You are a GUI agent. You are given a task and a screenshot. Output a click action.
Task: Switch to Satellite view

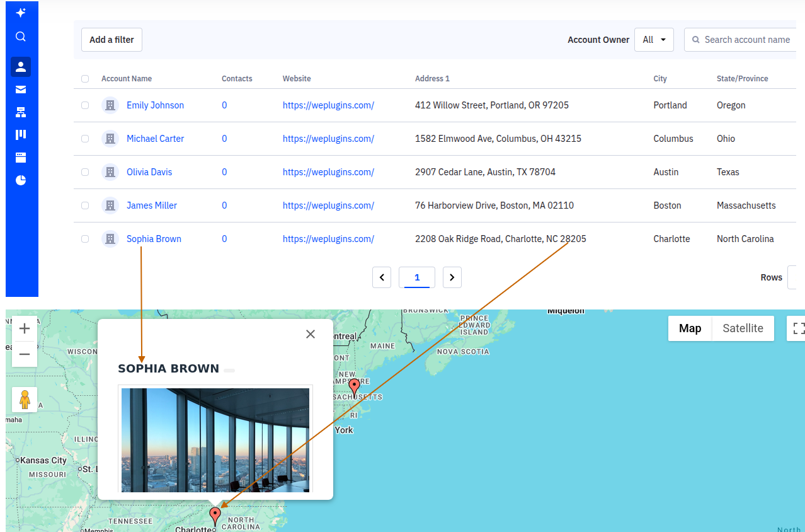tap(742, 328)
